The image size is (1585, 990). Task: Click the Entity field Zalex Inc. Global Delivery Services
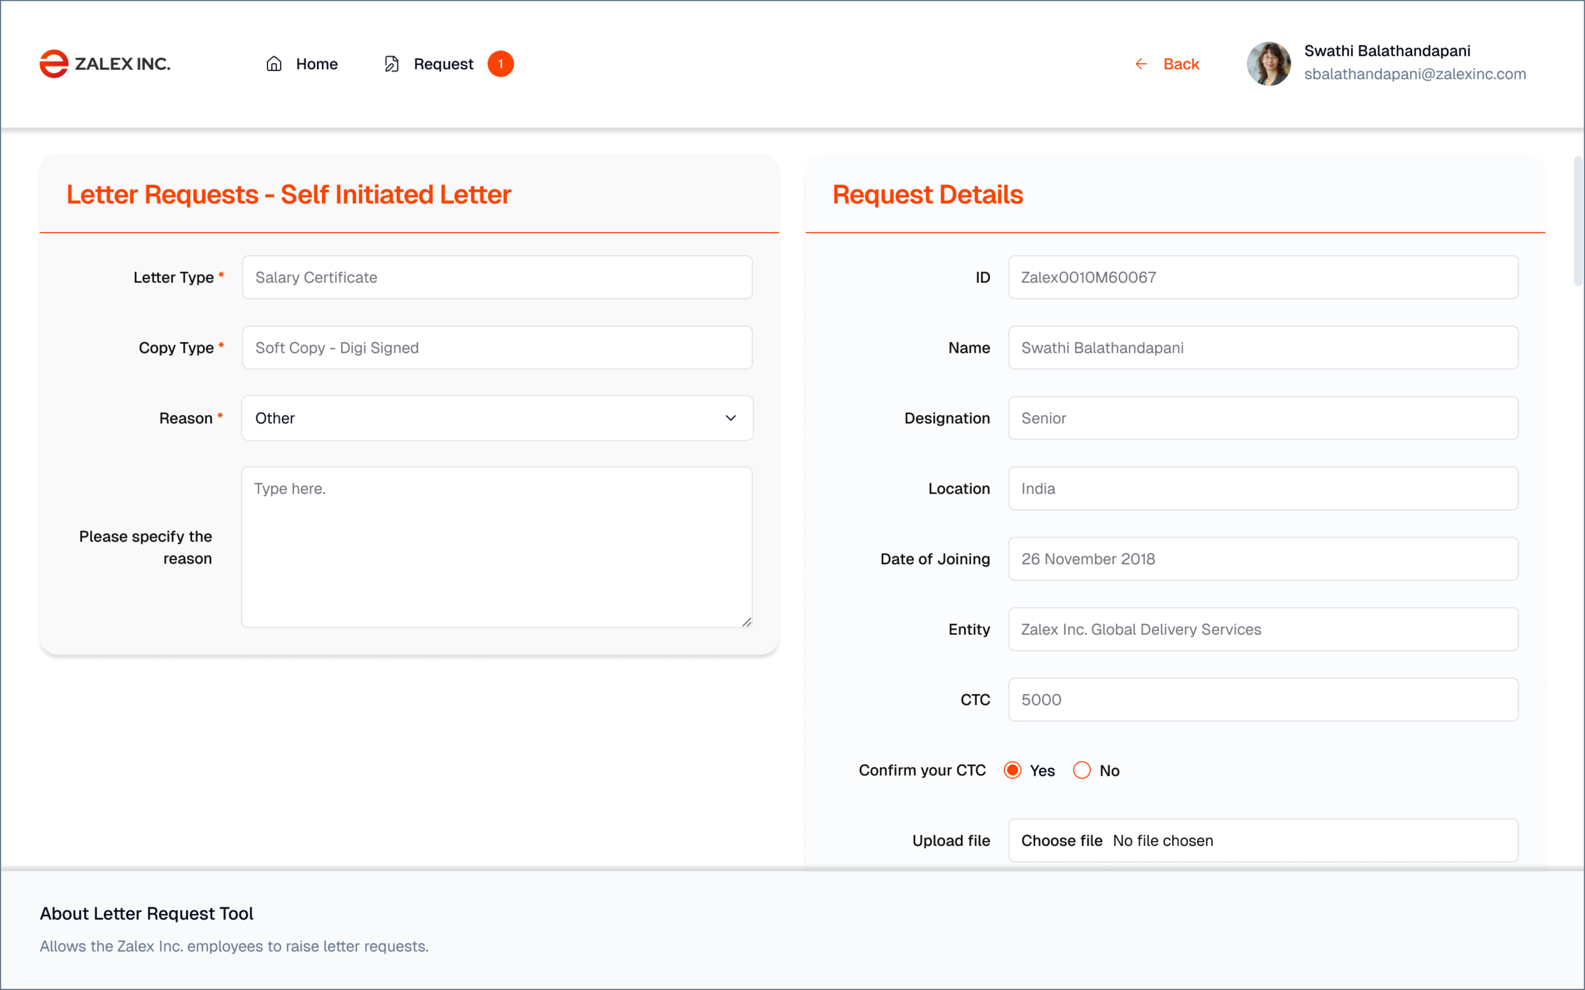1264,629
